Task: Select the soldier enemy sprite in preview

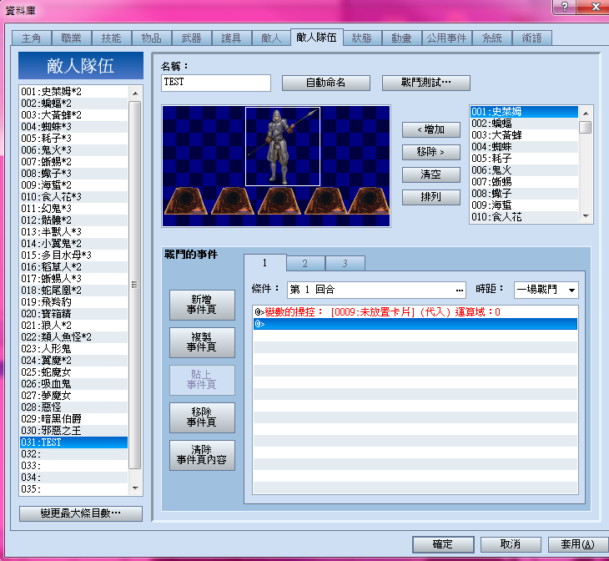Action: tap(282, 147)
